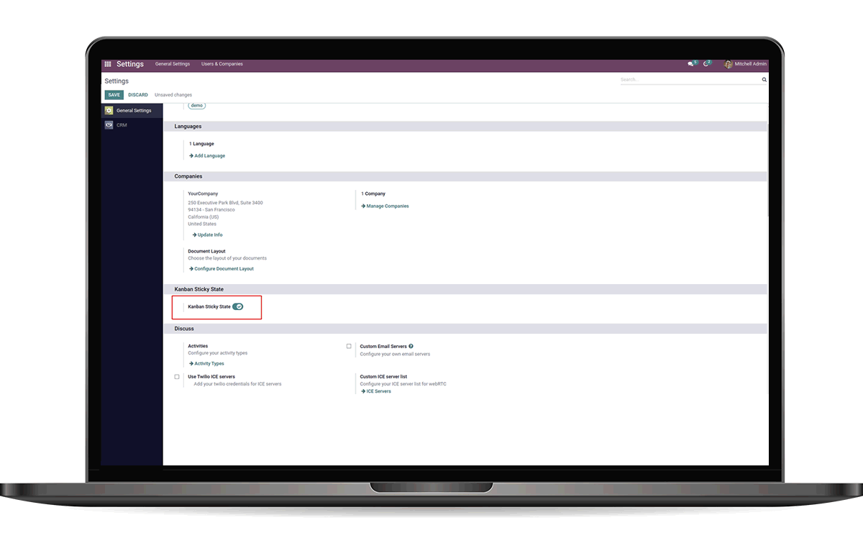The image size is (863, 551).
Task: Click the vertical scrollbar of settings page
Action: click(768, 169)
